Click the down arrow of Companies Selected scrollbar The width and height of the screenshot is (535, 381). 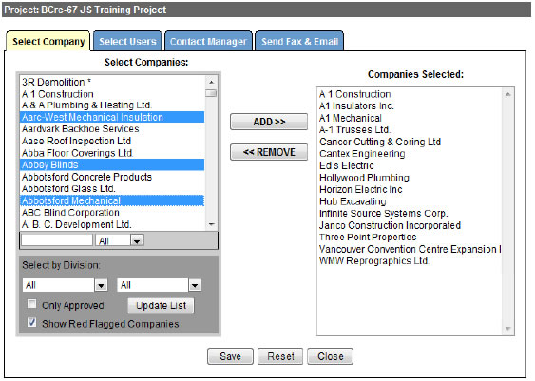pyautogui.click(x=507, y=329)
